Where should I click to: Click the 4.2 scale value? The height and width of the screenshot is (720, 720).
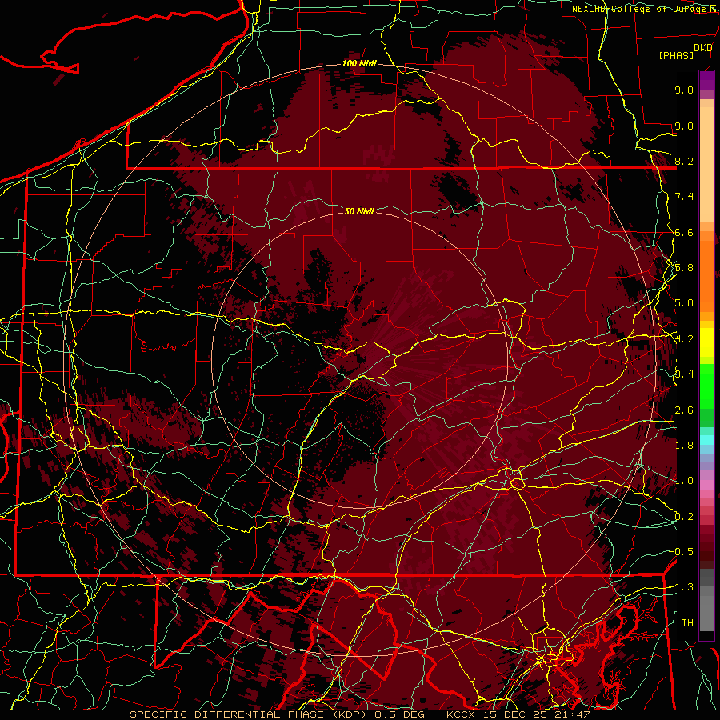684,339
